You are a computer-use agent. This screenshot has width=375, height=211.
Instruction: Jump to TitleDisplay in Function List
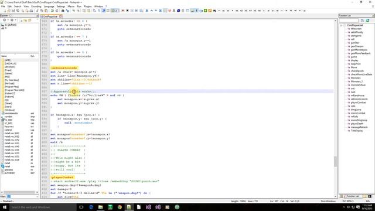pyautogui.click(x=357, y=131)
